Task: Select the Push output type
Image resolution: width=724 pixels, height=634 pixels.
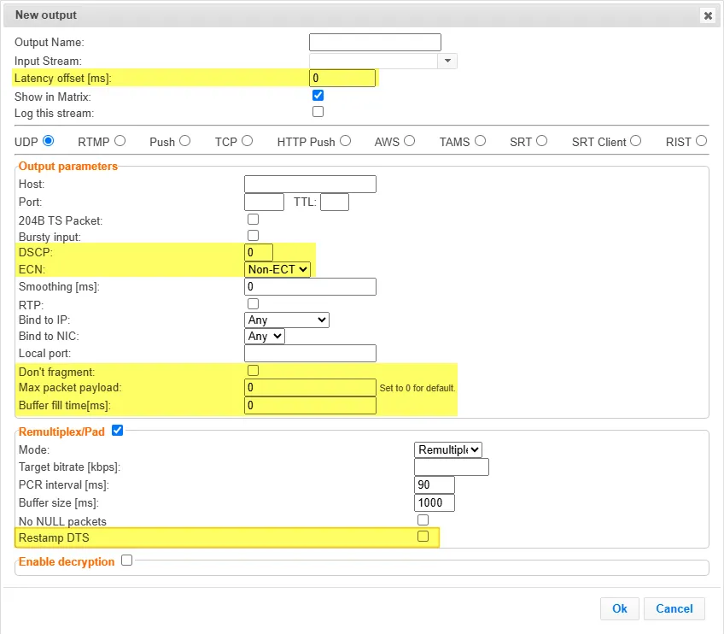Action: (184, 140)
